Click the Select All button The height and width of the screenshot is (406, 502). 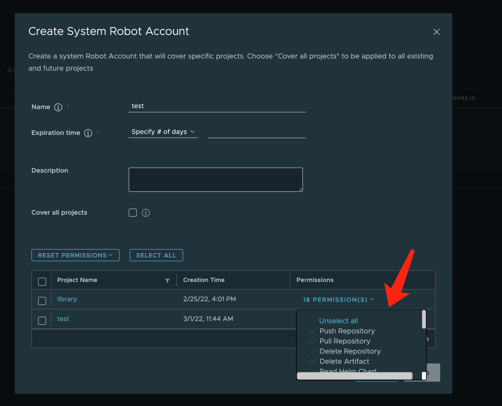tap(156, 255)
